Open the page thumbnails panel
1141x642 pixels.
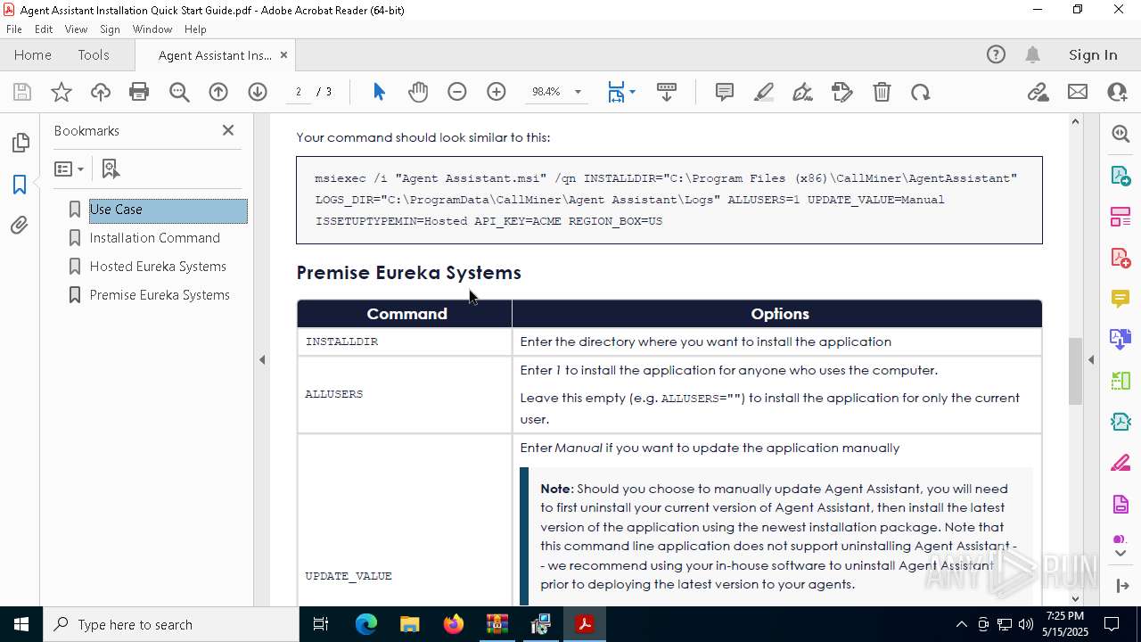pos(20,143)
